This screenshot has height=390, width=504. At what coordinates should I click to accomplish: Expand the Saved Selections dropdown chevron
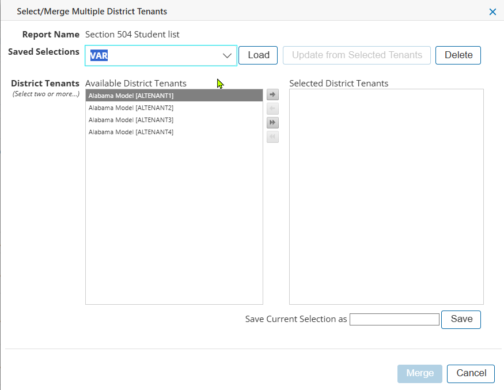click(x=227, y=56)
